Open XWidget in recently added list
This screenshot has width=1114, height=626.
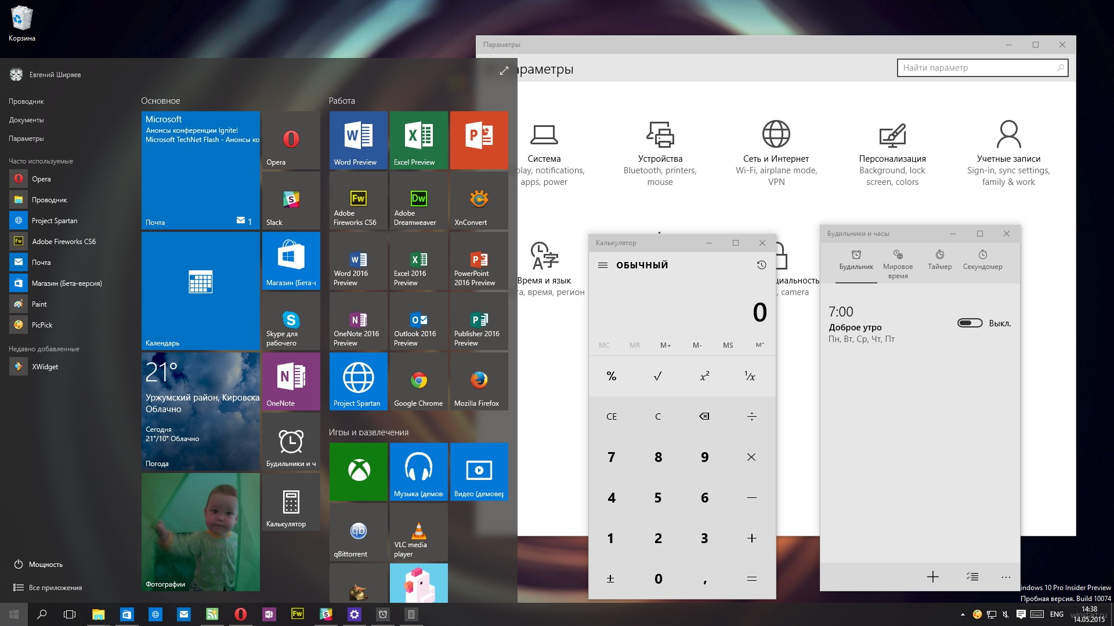point(35,366)
